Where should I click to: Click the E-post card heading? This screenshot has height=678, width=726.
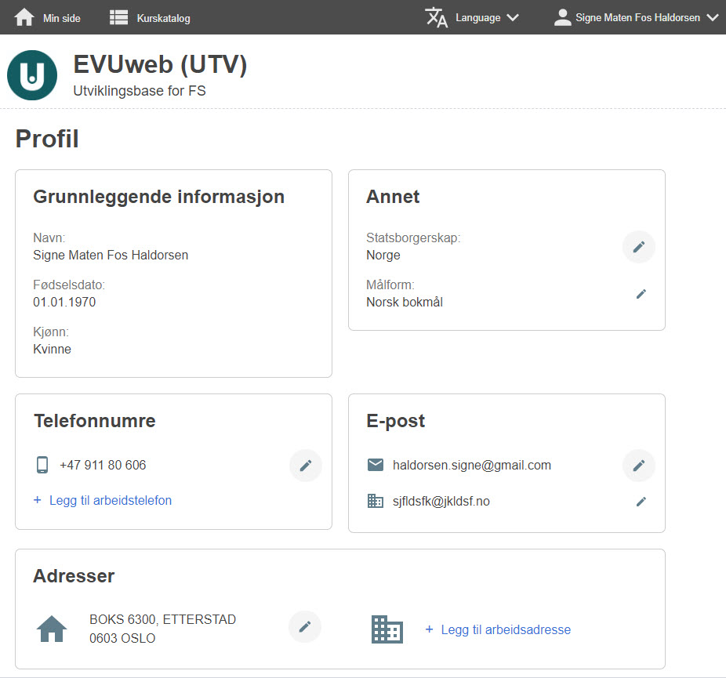coord(395,421)
